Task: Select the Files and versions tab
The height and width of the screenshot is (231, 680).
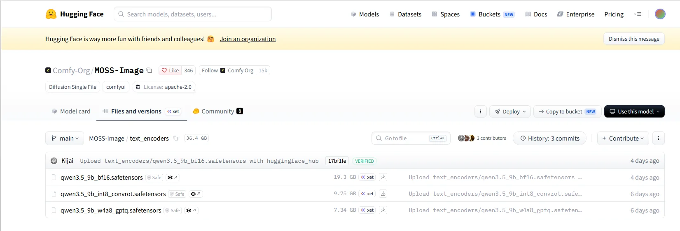Action: pyautogui.click(x=142, y=111)
